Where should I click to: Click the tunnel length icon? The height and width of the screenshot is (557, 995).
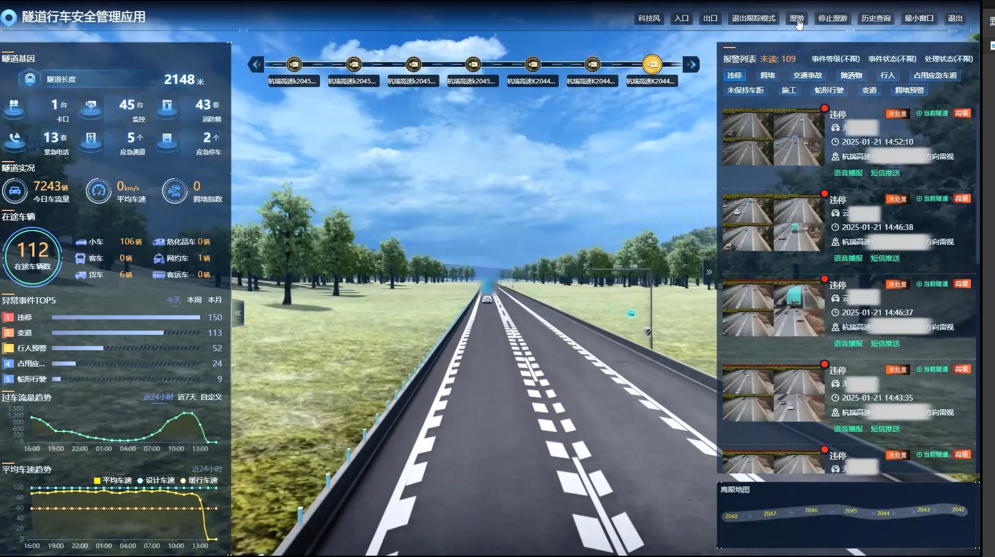click(x=30, y=79)
